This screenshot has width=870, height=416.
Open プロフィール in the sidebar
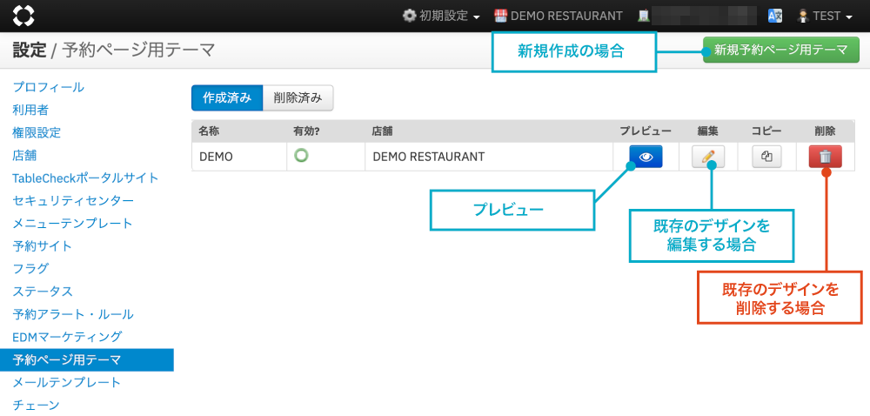coord(48,87)
